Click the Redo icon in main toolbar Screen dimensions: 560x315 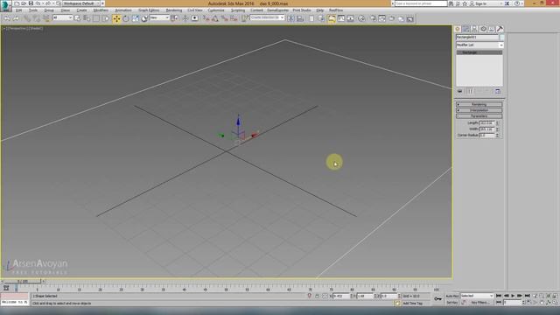click(x=16, y=18)
